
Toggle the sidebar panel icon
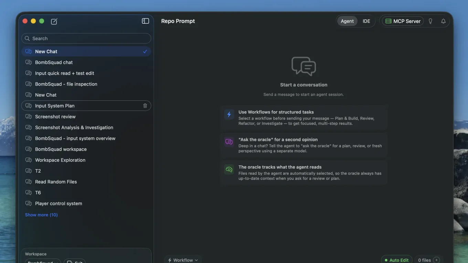(145, 21)
